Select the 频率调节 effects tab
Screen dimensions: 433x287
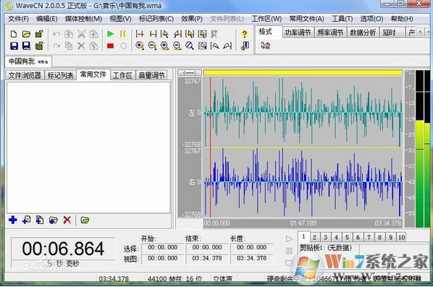tap(330, 33)
